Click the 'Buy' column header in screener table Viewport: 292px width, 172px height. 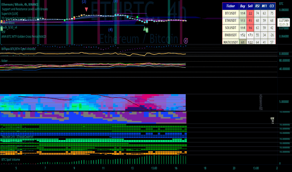(x=242, y=6)
